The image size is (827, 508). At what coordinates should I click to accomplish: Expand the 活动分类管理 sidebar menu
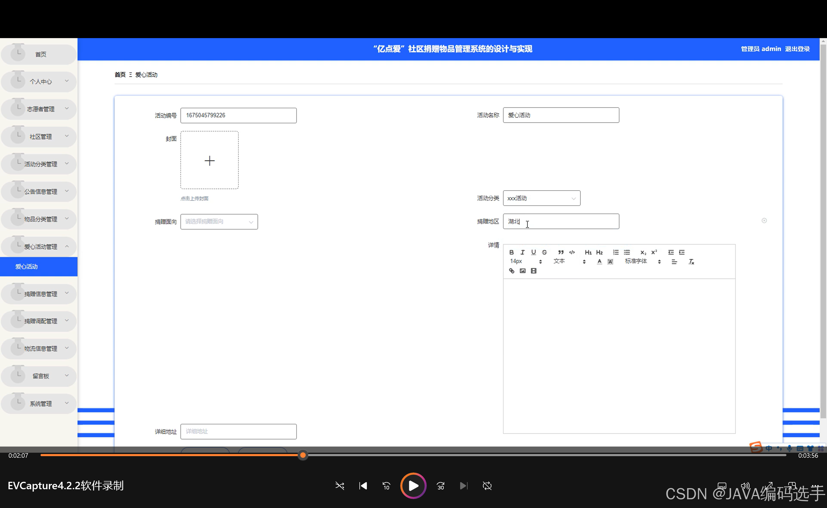coord(39,164)
